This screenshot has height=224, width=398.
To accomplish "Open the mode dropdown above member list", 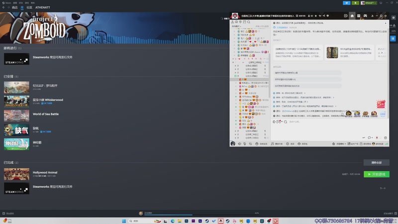I will [x=236, y=26].
